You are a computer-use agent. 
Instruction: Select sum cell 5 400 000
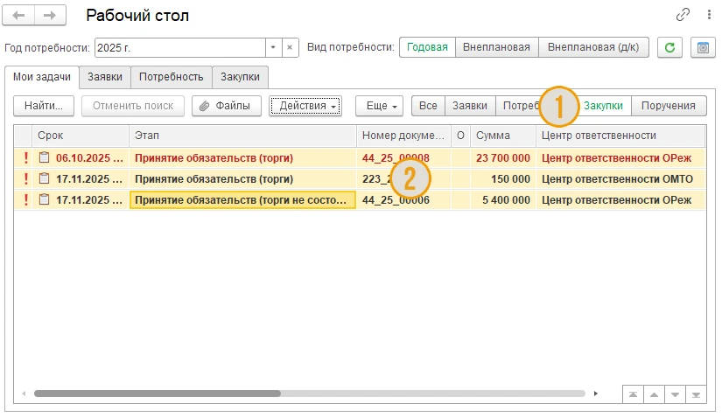tap(503, 200)
